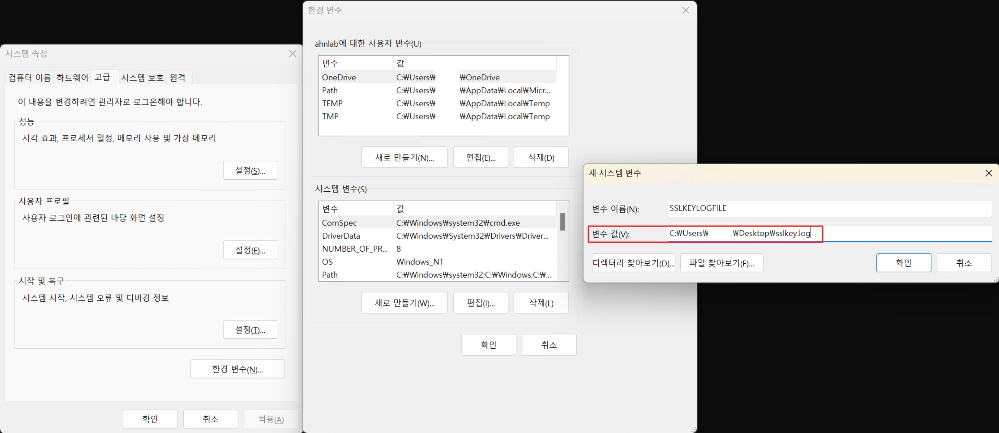Switch to the 원격 tab
The image size is (999, 433).
click(x=178, y=77)
